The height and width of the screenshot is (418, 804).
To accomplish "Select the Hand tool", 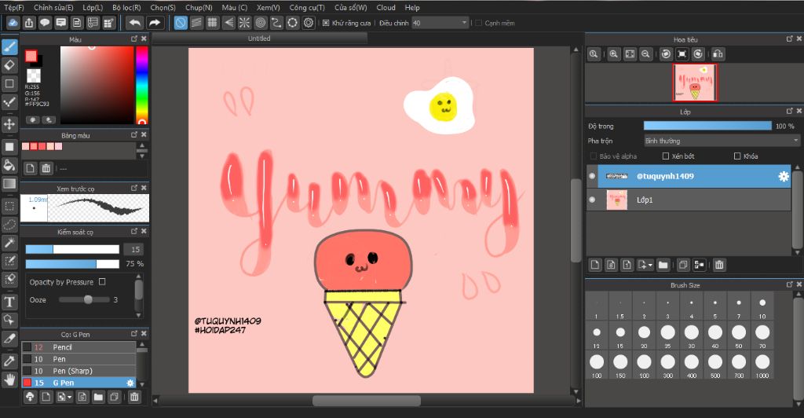I will click(9, 379).
